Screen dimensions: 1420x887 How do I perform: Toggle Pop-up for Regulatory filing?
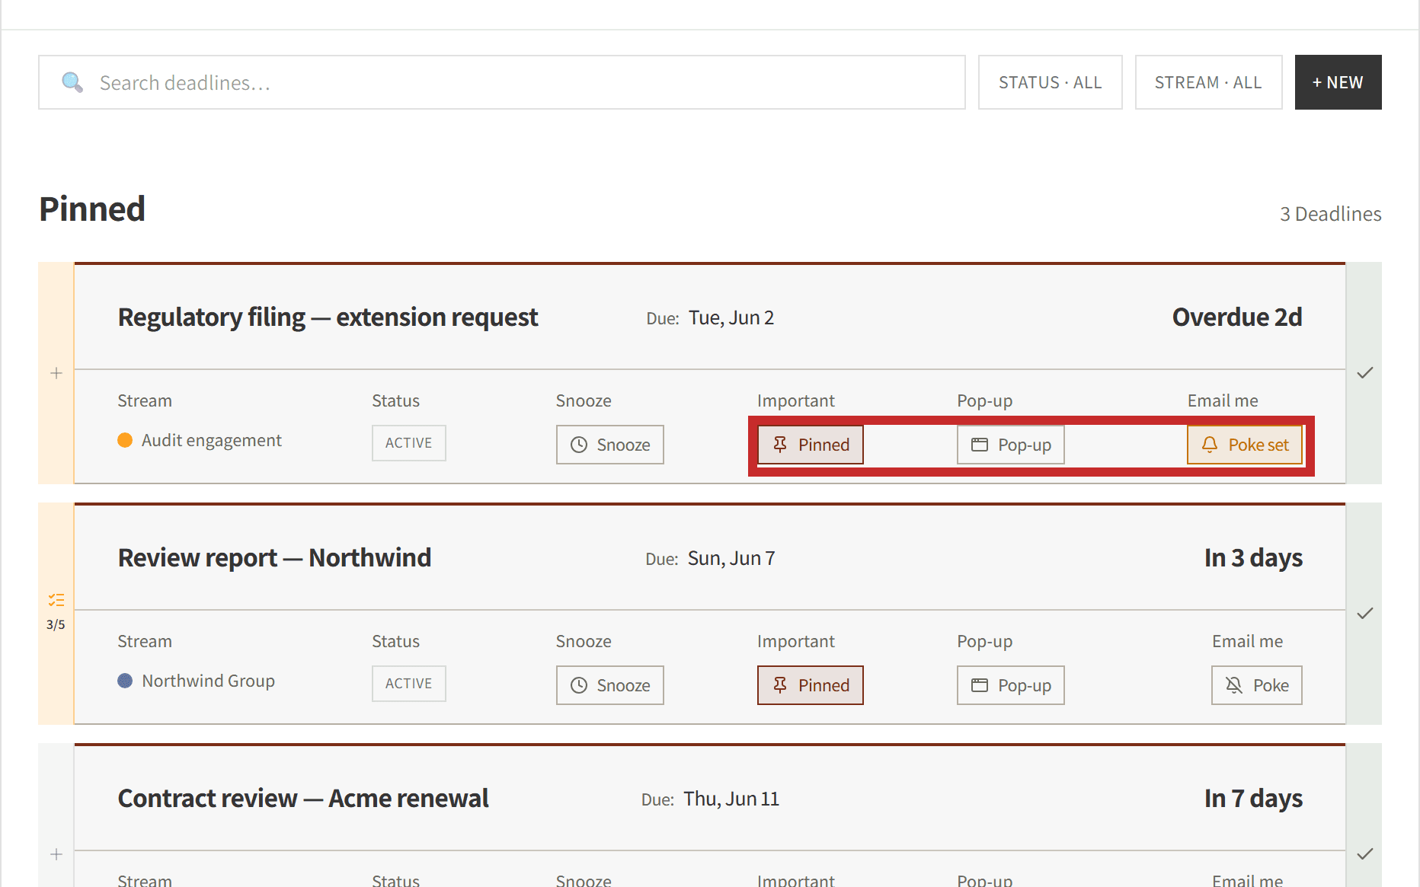(1010, 445)
